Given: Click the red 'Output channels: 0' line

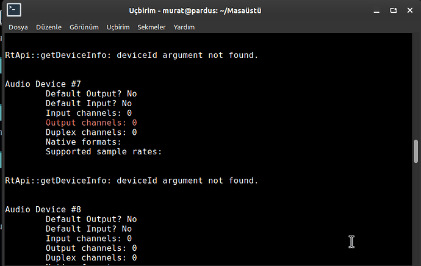Looking at the screenshot, I should point(91,123).
